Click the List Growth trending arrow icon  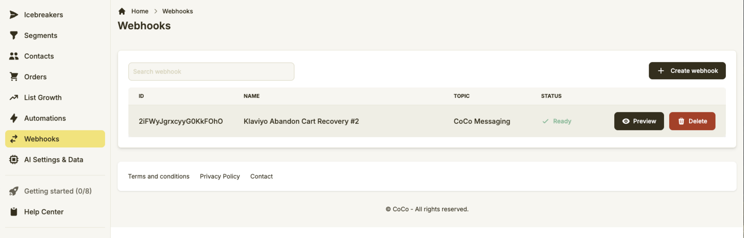[x=14, y=97]
